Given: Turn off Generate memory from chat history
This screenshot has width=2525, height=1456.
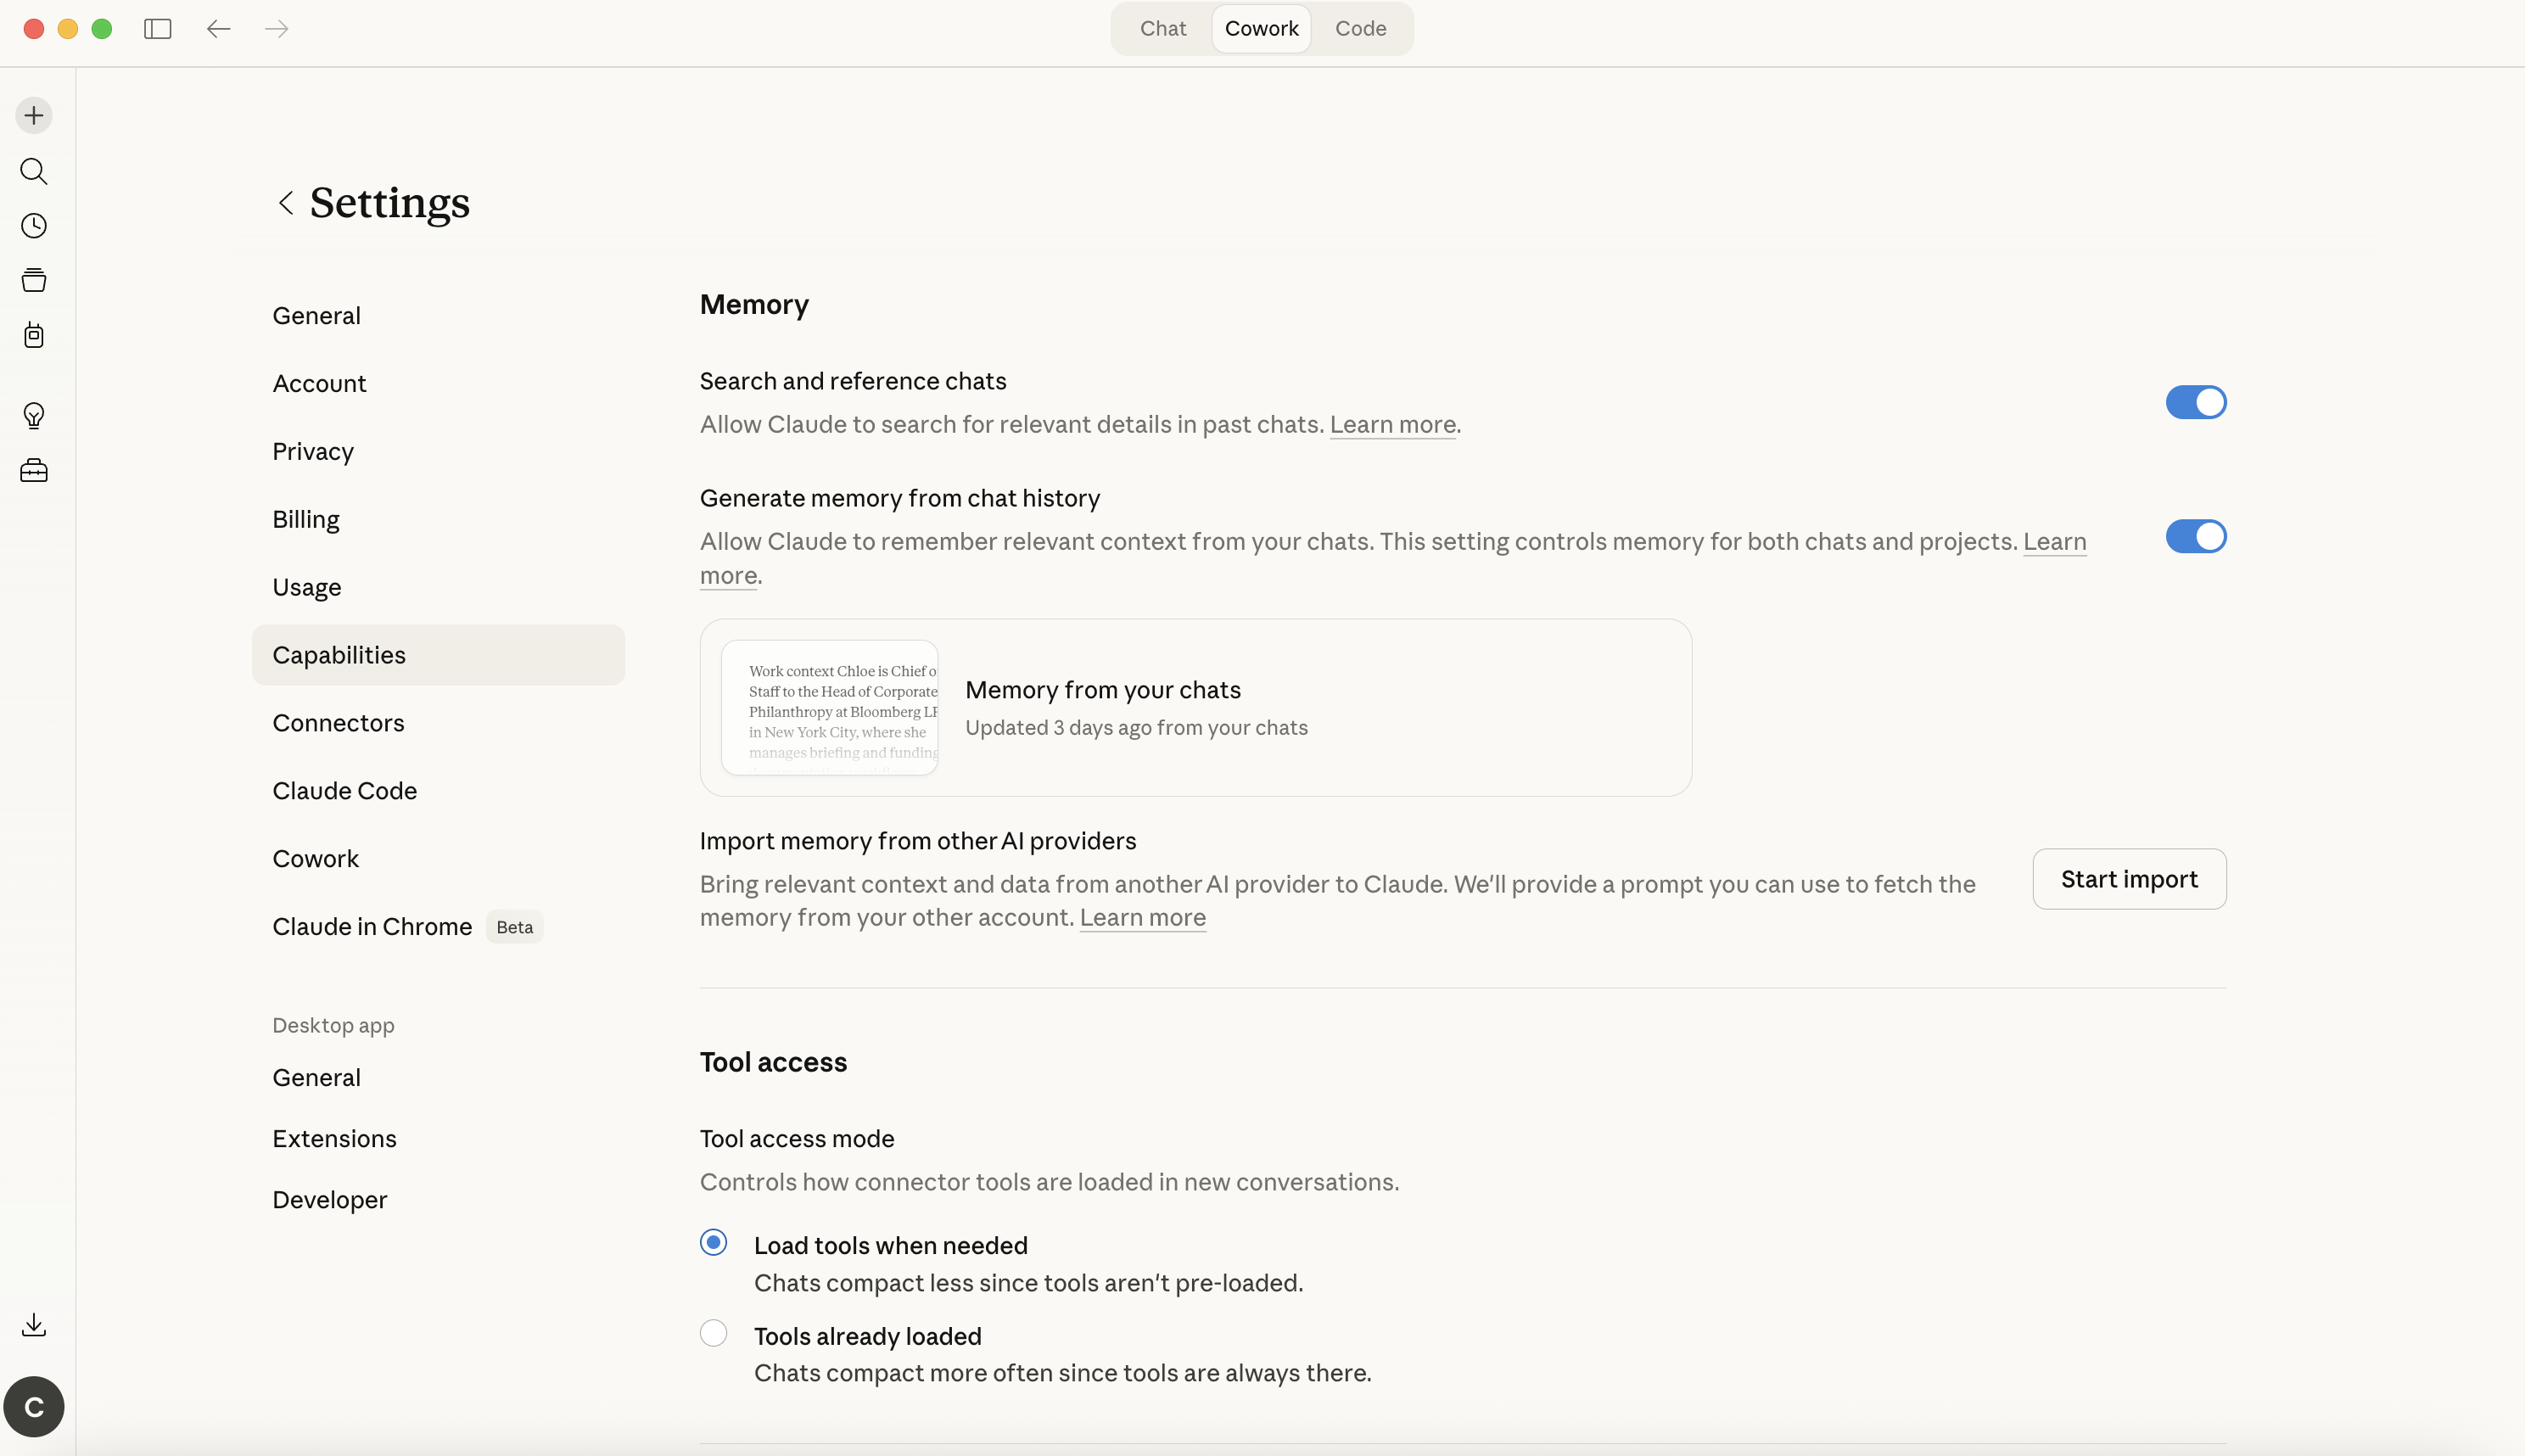Looking at the screenshot, I should click(x=2196, y=536).
